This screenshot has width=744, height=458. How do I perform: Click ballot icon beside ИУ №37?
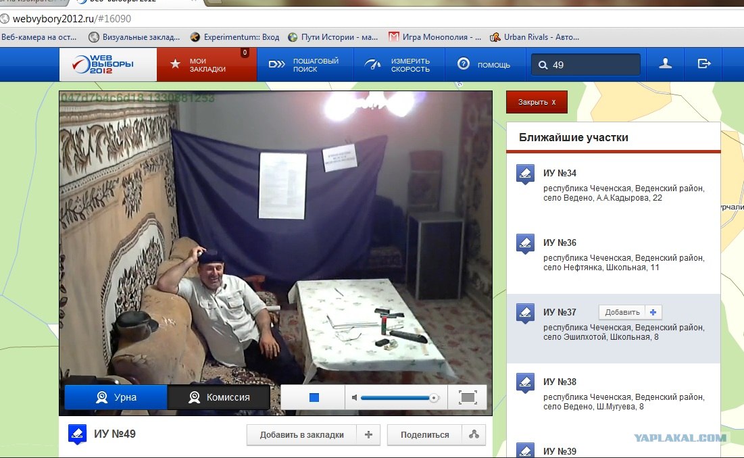pyautogui.click(x=525, y=313)
